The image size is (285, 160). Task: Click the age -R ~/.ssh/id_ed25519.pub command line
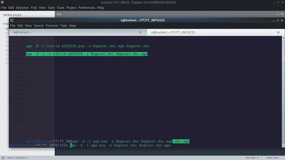(88, 46)
